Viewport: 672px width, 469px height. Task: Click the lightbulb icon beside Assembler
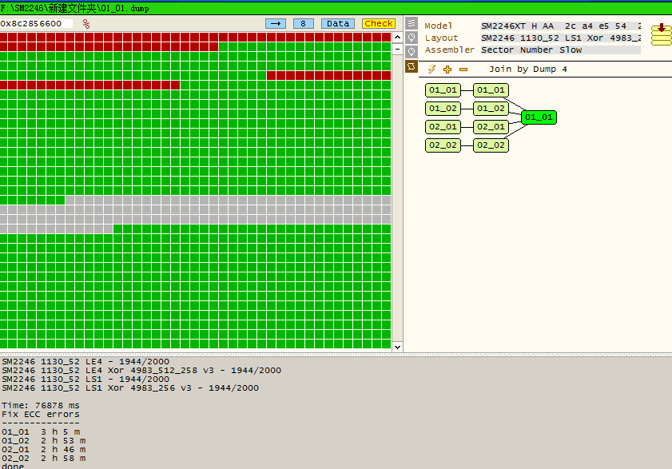tap(412, 51)
